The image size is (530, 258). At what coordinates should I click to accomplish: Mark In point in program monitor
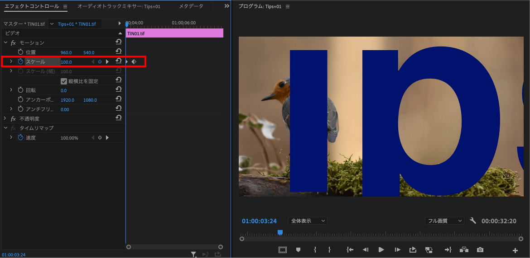315,250
